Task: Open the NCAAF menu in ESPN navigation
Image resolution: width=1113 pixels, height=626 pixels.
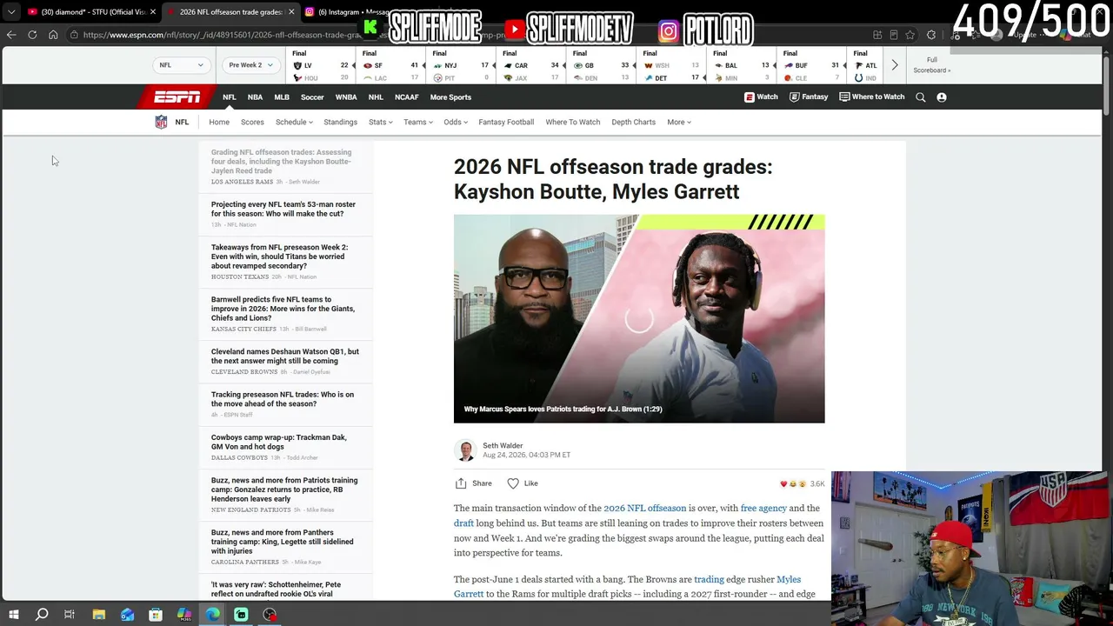Action: tap(407, 97)
